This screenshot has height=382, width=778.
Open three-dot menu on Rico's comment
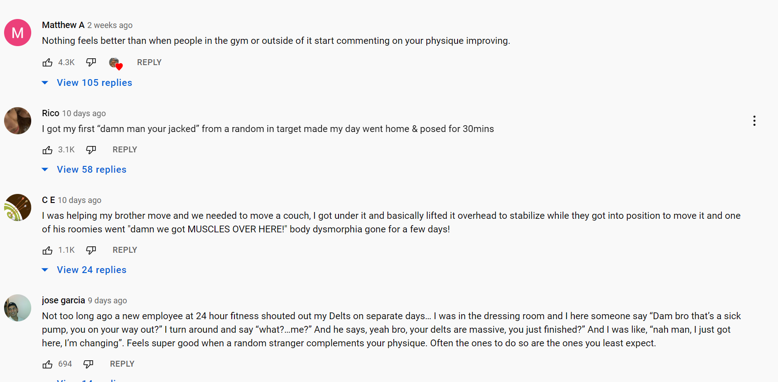(x=754, y=121)
